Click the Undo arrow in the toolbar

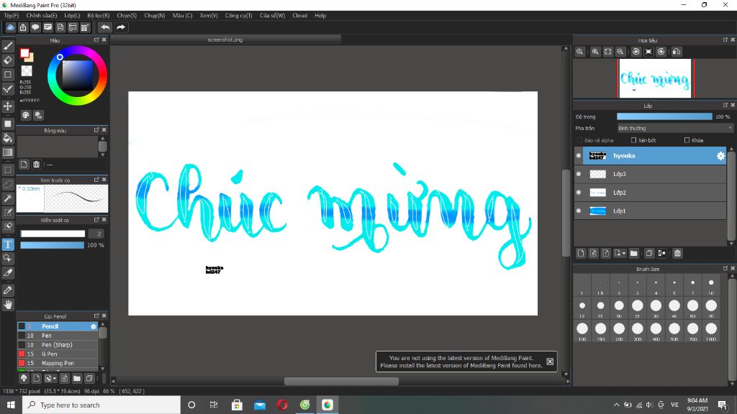tap(105, 27)
